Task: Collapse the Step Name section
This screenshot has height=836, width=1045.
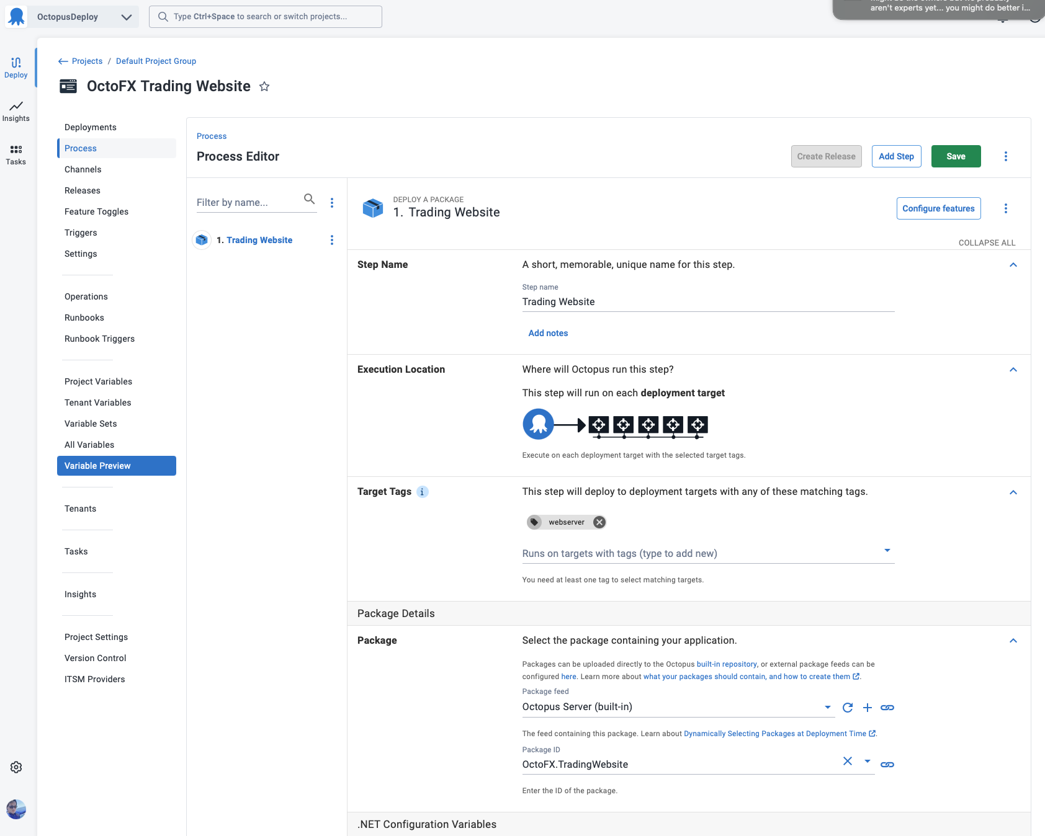Action: tap(1013, 265)
